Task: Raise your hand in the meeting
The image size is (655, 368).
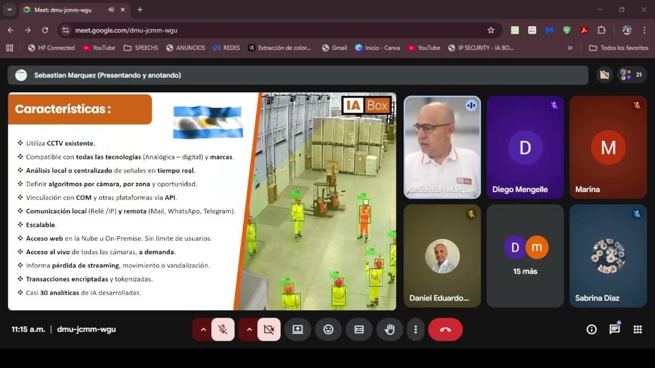Action: coord(390,330)
